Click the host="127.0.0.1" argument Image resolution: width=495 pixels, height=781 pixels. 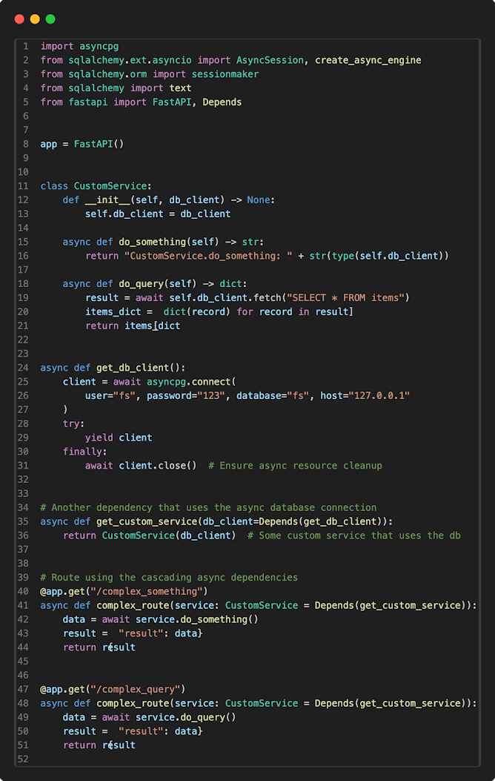tap(365, 396)
